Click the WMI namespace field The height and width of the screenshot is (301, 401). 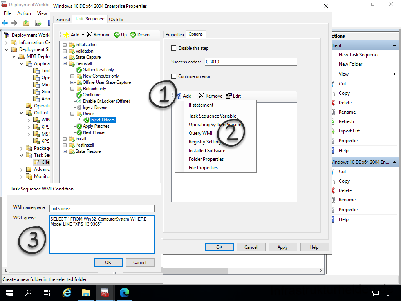tap(102, 209)
